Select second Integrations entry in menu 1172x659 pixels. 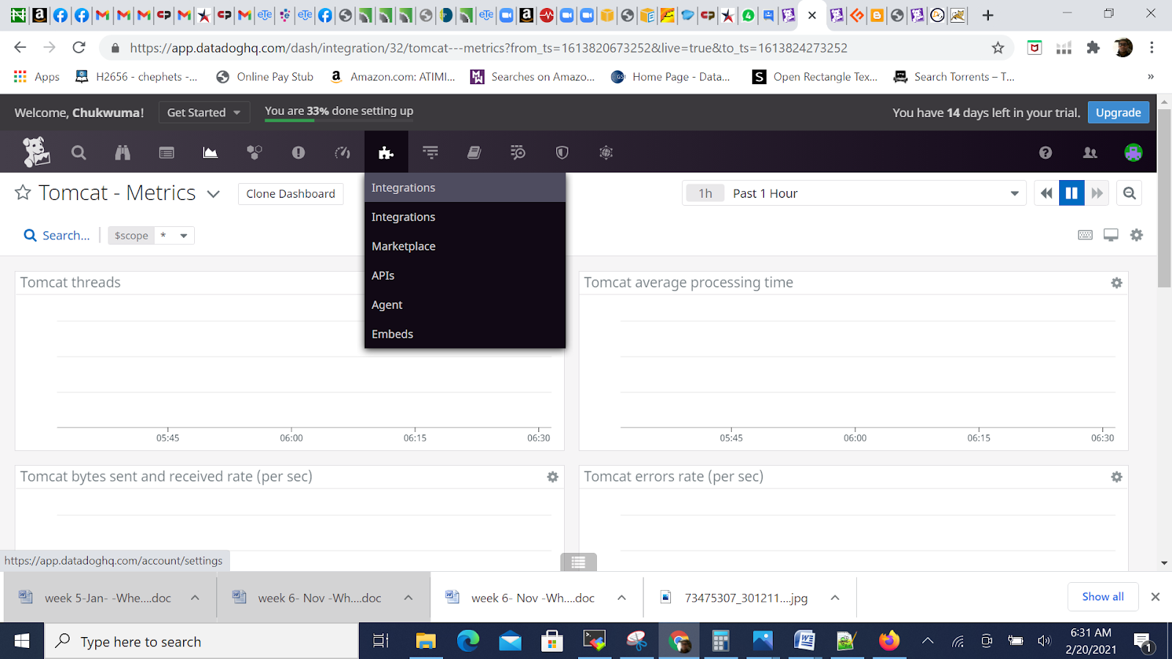(465, 217)
